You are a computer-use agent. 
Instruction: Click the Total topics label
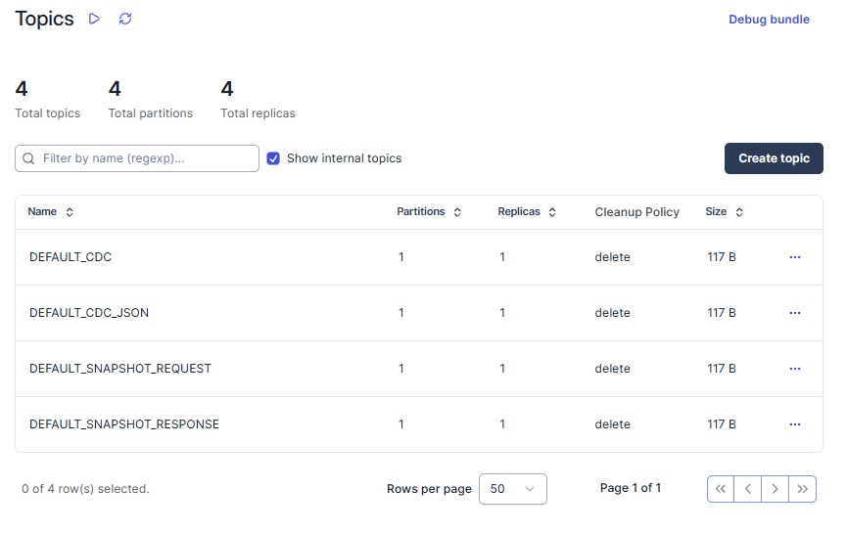48,113
